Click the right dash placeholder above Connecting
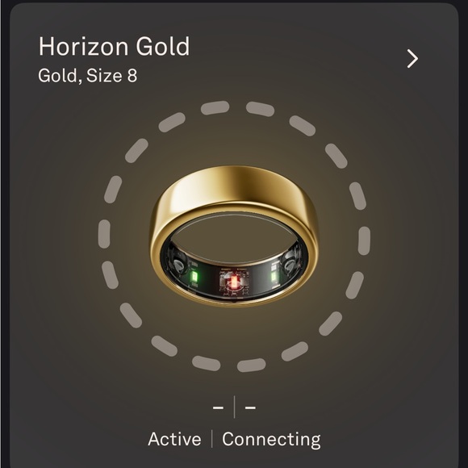Image resolution: width=468 pixels, height=468 pixels. tap(250, 407)
